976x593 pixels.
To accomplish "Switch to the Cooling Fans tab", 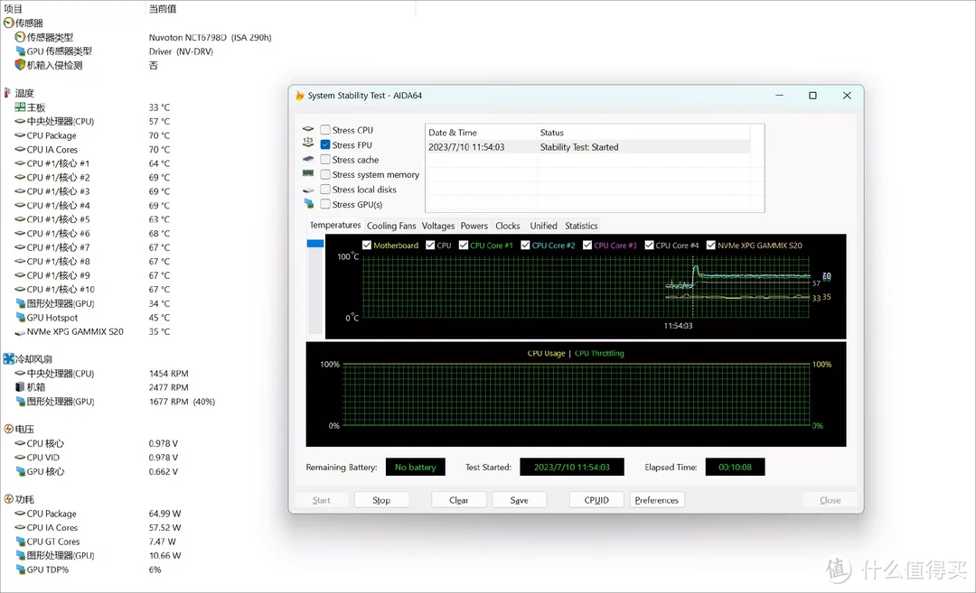I will (391, 226).
